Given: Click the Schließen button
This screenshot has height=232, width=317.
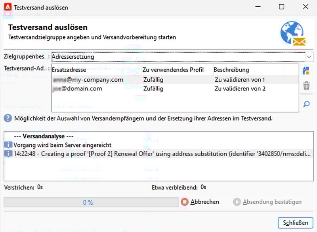Looking at the screenshot, I should tap(295, 223).
